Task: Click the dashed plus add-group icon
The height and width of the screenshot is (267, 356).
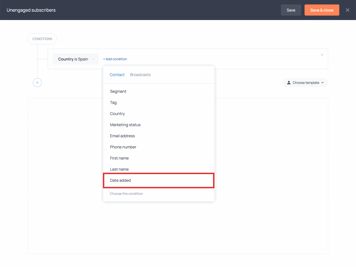Action: [37, 83]
